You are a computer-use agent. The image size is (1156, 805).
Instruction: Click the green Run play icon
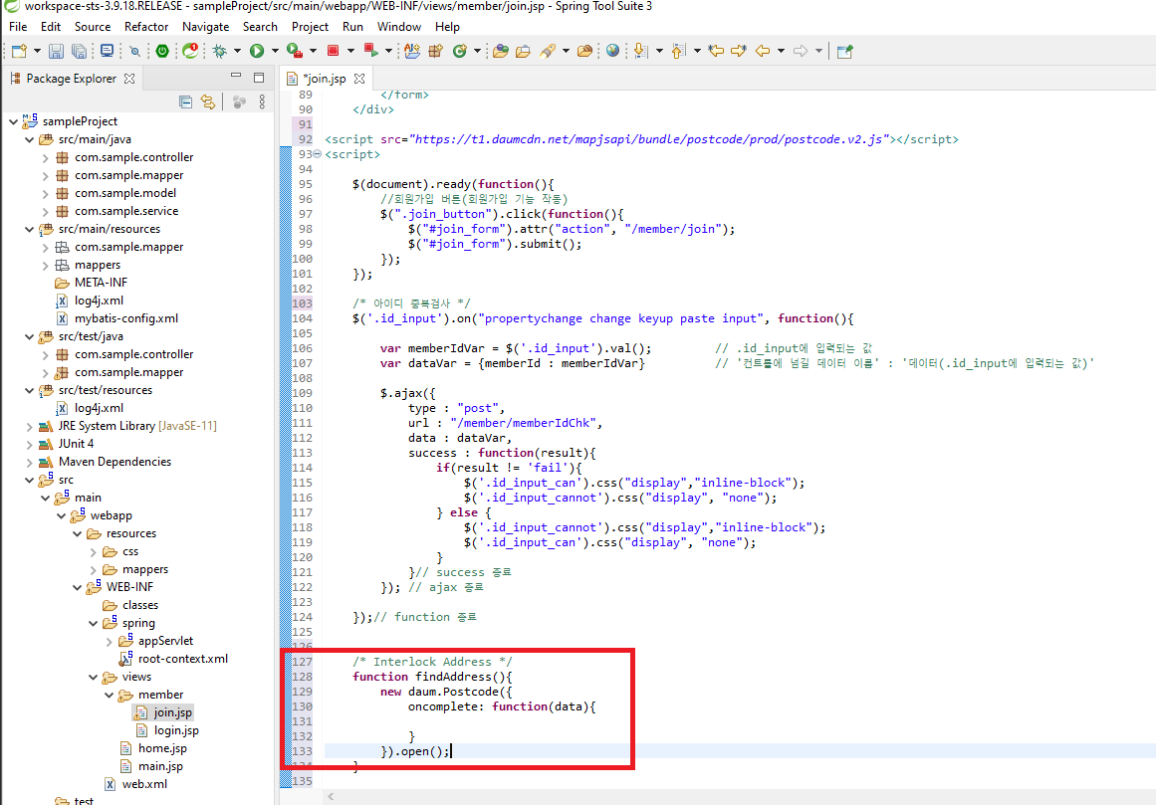pos(257,51)
